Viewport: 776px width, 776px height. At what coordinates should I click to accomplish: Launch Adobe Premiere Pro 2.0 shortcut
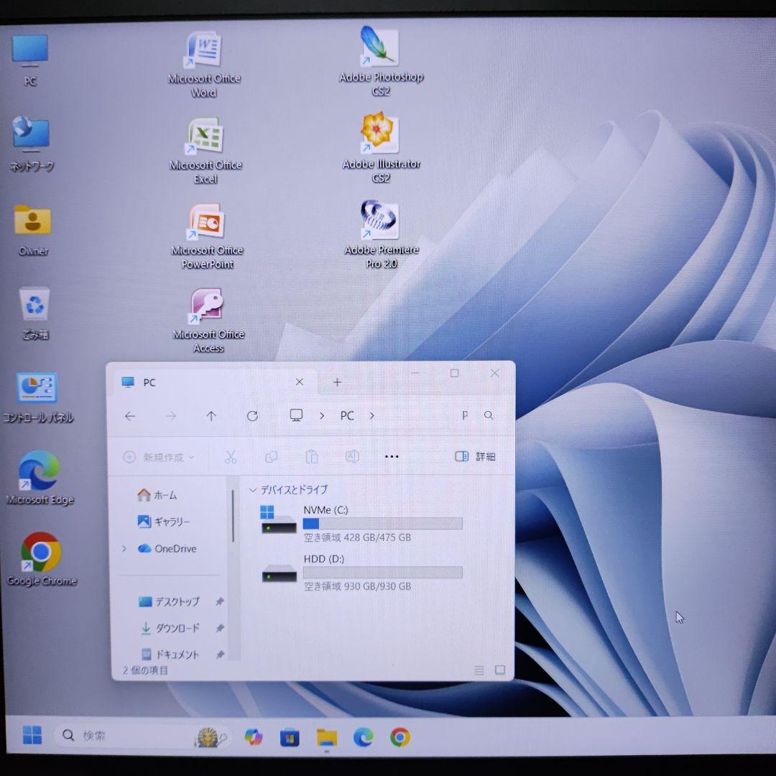380,221
